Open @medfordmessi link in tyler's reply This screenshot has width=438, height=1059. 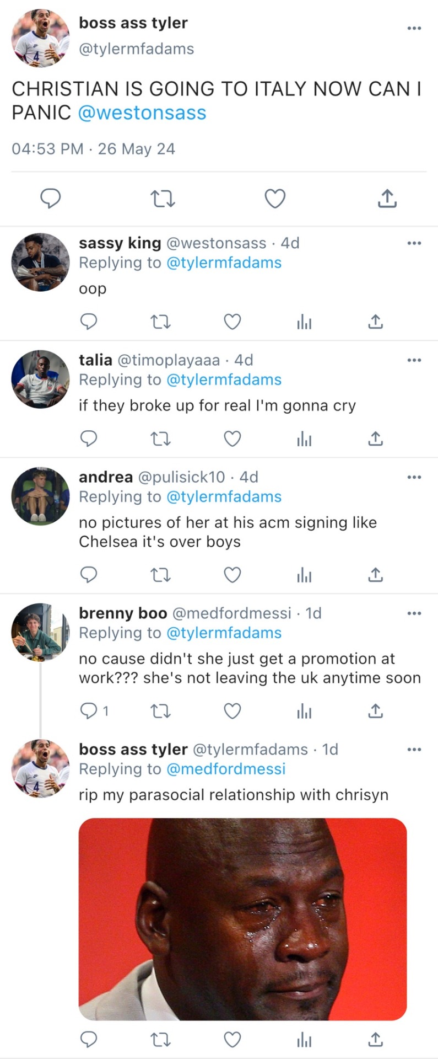(226, 769)
